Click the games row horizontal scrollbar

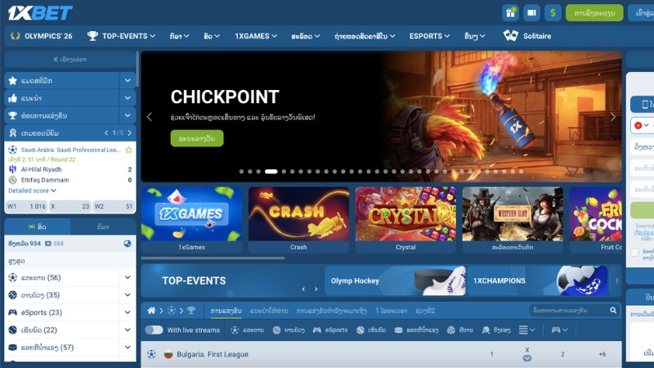[x=213, y=258]
